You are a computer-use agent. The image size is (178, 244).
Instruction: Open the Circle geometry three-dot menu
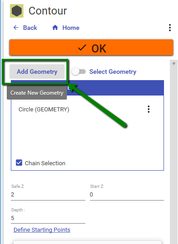(149, 109)
